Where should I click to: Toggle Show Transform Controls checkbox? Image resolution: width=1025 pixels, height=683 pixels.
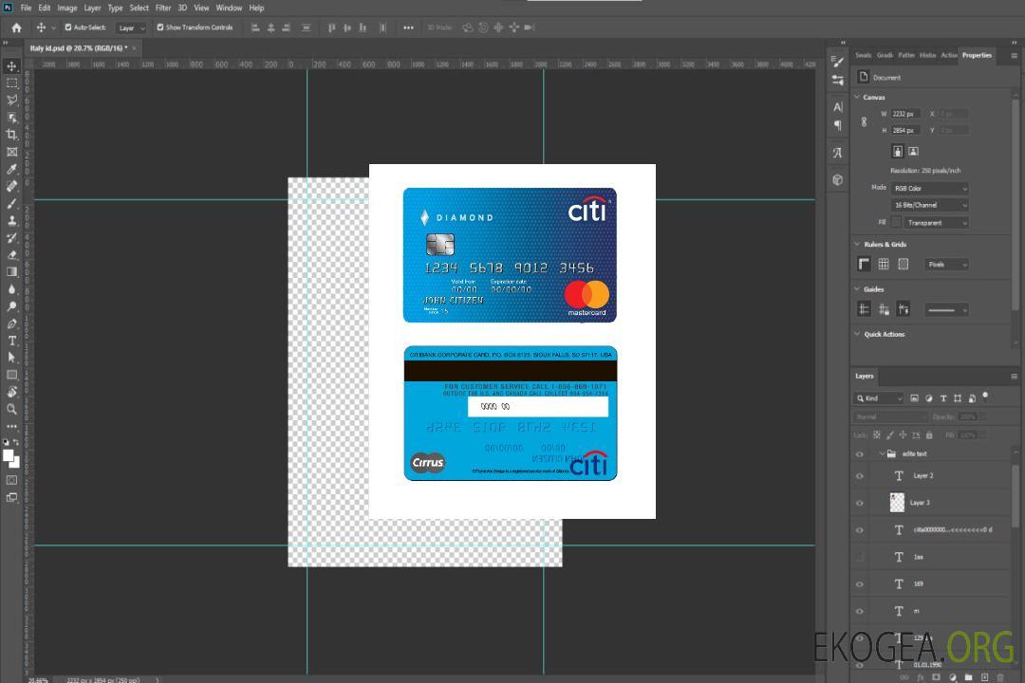(x=160, y=28)
